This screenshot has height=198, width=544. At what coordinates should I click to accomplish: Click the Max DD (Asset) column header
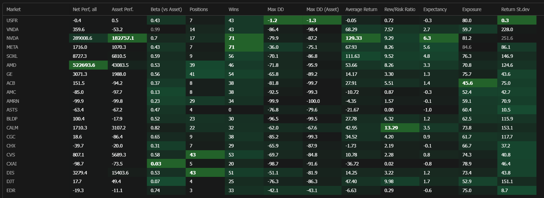tap(323, 9)
